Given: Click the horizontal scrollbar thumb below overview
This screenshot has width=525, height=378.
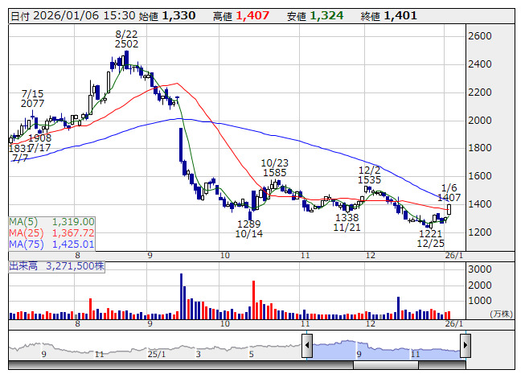Looking at the screenshot, I should coord(409,365).
